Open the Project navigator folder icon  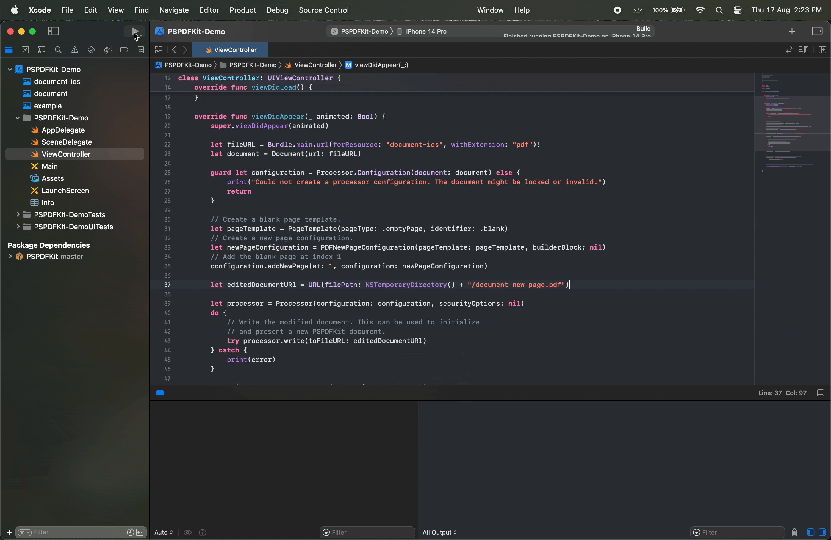(x=9, y=50)
